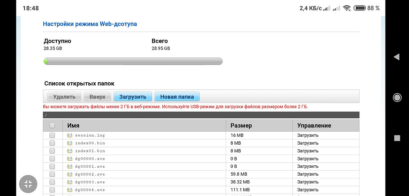
Task: Open the dg00001.avs file name
Action: point(90,166)
